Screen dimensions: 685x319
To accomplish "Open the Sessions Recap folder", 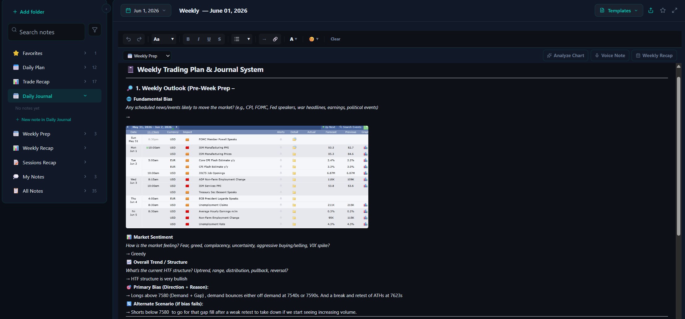I will click(54, 162).
